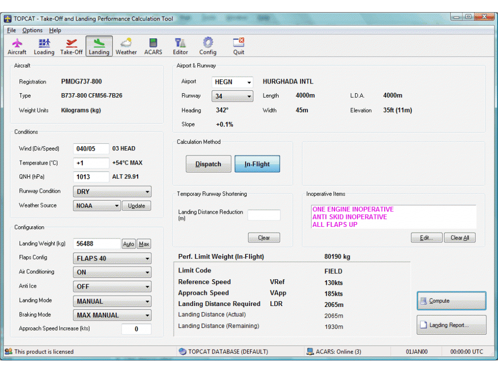Click the HURGHADA INTL airport name
Viewport: 498px width, 373px height.
pyautogui.click(x=288, y=82)
